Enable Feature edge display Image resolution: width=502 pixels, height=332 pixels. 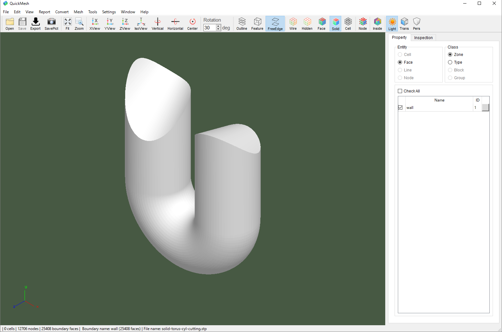(257, 24)
